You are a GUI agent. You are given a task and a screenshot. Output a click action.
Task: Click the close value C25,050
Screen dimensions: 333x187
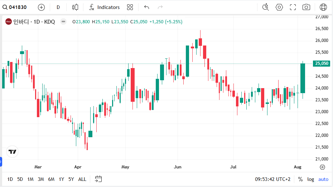click(139, 22)
